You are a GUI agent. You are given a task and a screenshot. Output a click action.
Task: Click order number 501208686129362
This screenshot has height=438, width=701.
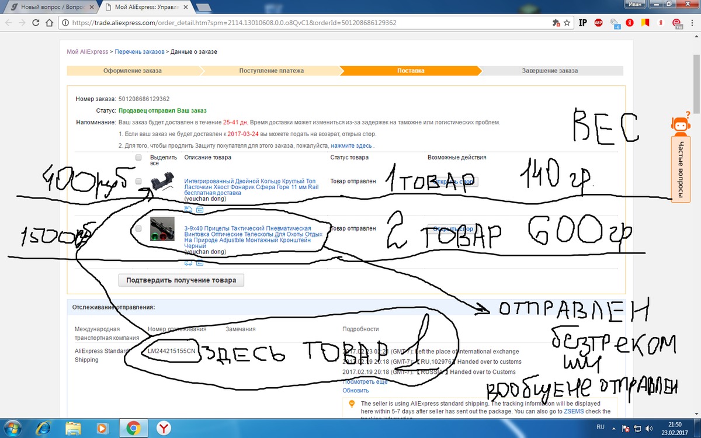144,99
